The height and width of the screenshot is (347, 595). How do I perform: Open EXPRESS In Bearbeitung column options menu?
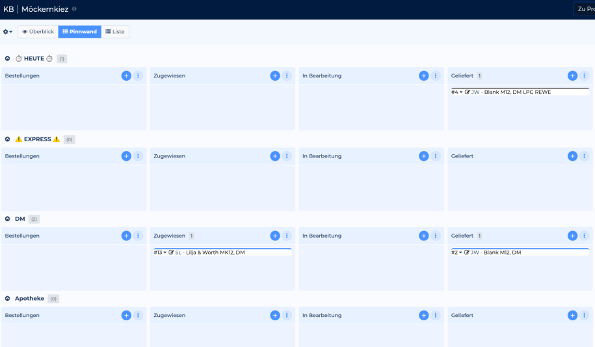(x=436, y=156)
